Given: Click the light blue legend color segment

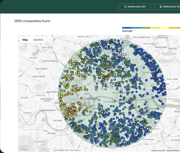Looking at the screenshot, I should tap(136, 28).
